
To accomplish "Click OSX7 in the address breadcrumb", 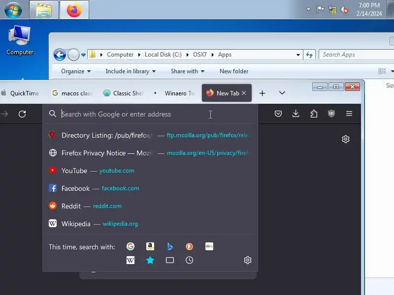I will (200, 55).
